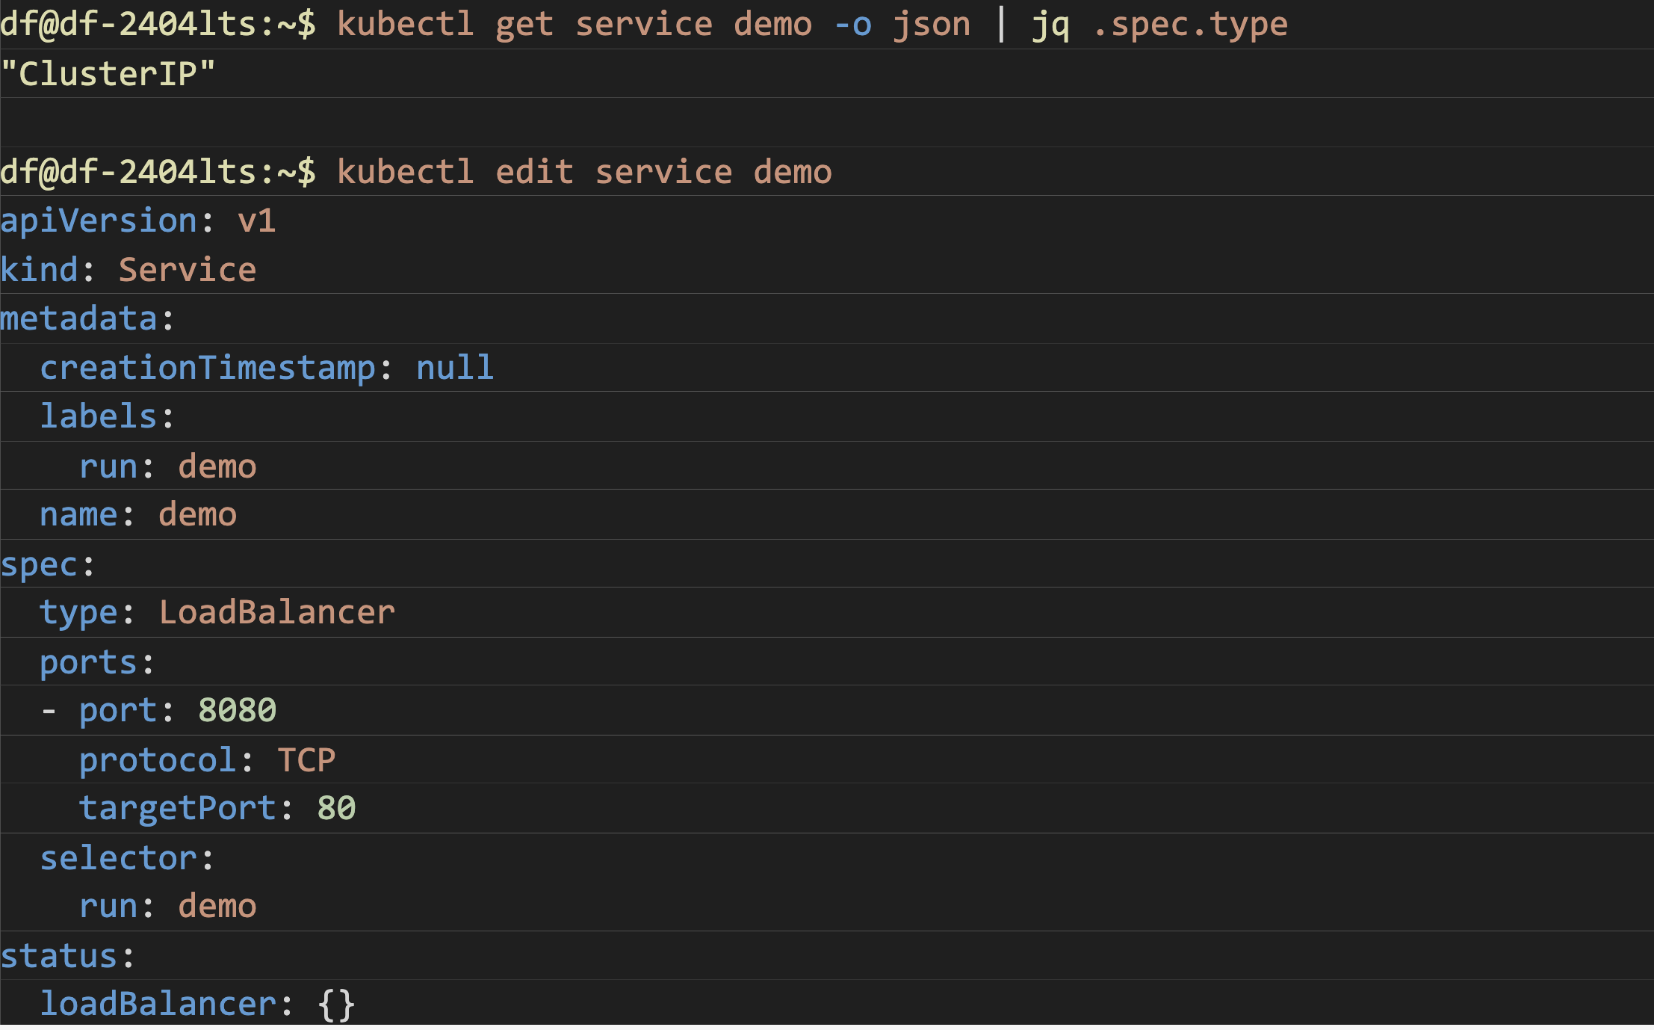Click the 'labels' key
Screen dimensions: 1654x1030
click(99, 416)
